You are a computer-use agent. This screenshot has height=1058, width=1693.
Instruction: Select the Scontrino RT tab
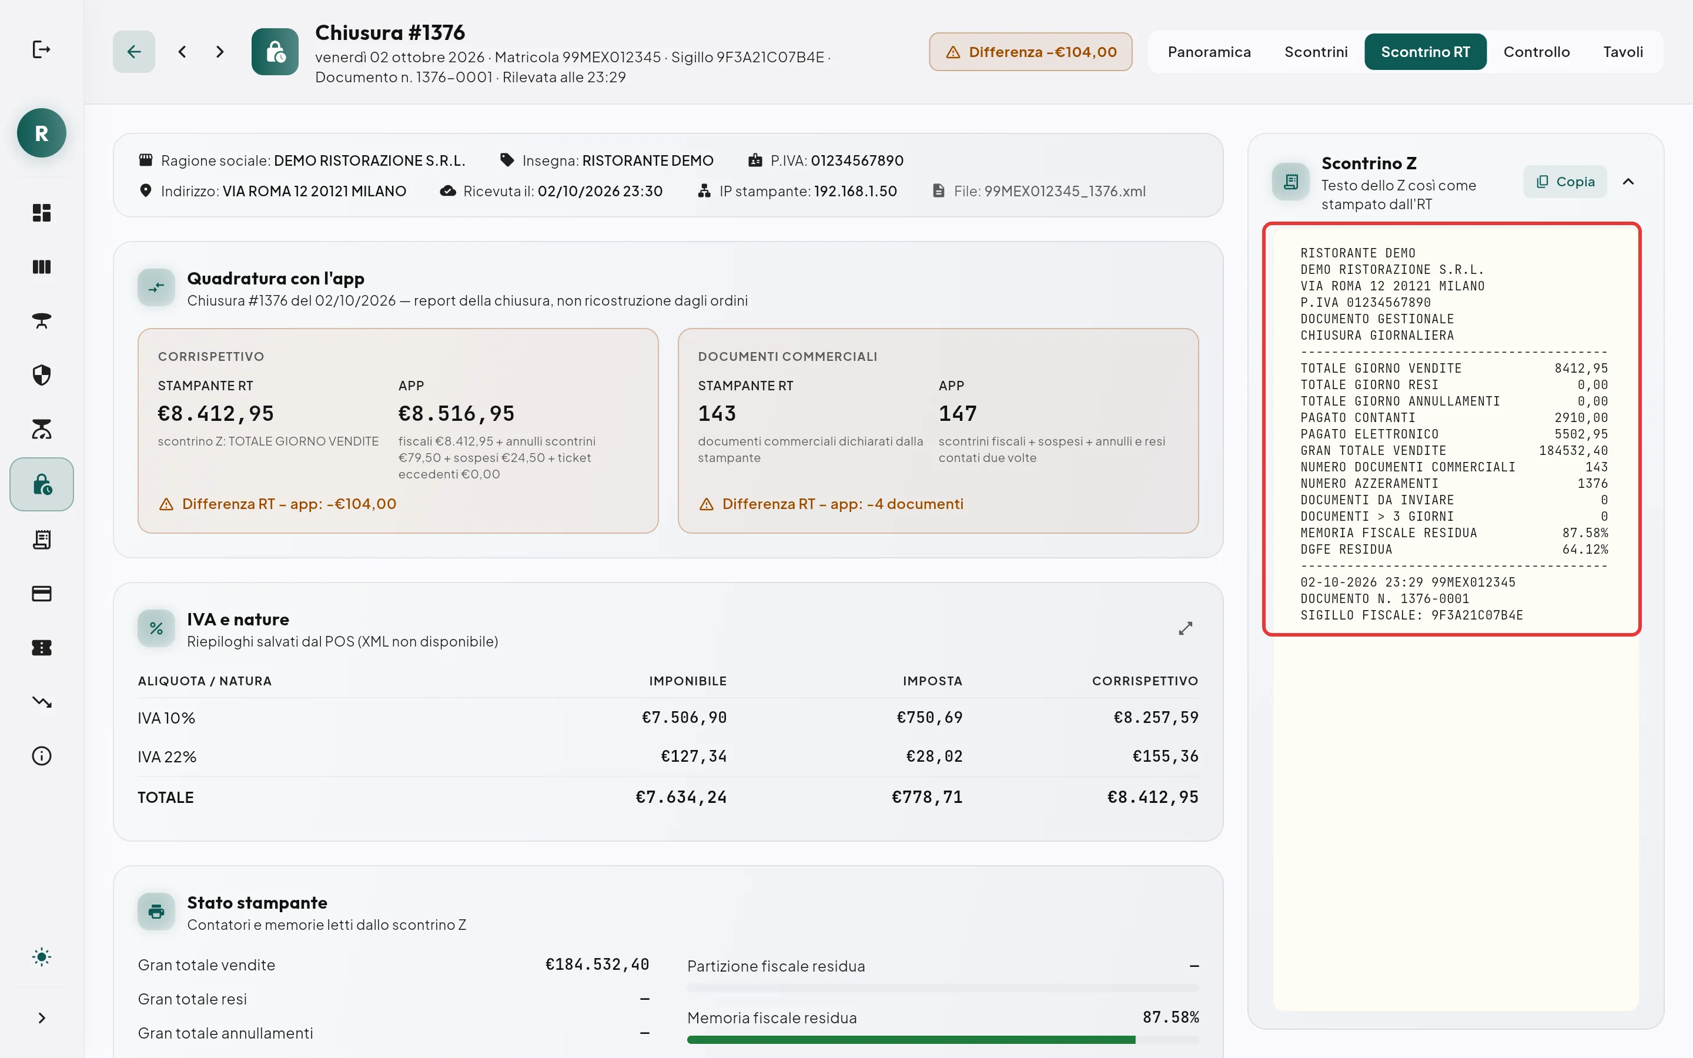(x=1425, y=52)
